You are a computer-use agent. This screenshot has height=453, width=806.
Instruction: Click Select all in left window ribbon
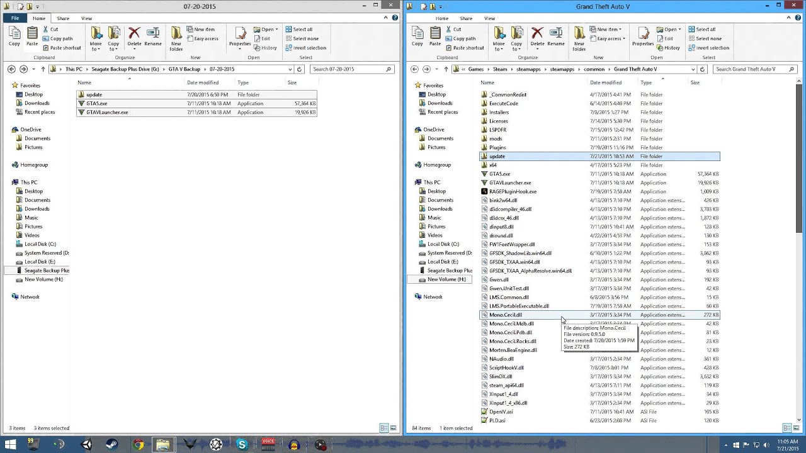click(x=298, y=30)
